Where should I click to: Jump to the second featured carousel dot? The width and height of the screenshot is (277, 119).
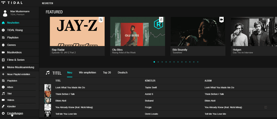[x=158, y=62]
